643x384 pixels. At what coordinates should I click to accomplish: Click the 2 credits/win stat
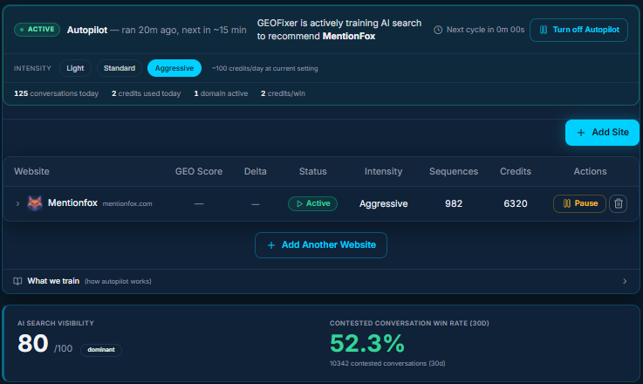click(283, 93)
